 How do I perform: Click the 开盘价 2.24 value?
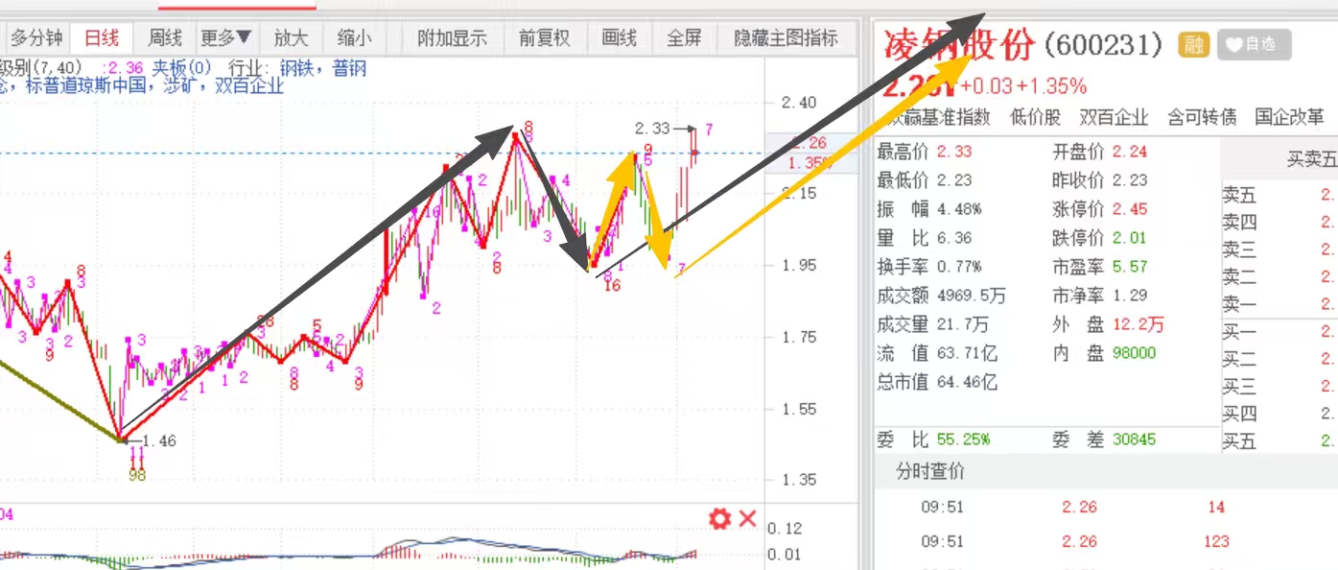1130,152
